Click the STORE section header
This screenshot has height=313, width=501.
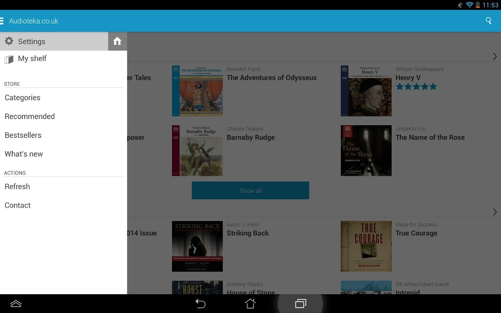click(x=12, y=84)
